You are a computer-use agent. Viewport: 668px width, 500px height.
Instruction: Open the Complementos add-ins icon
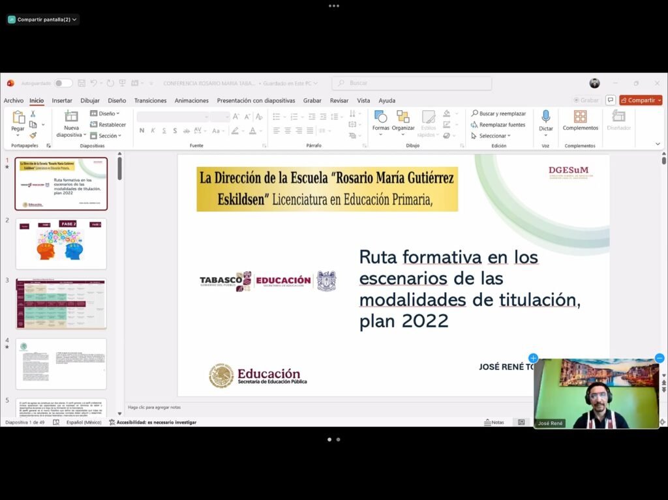coord(580,117)
